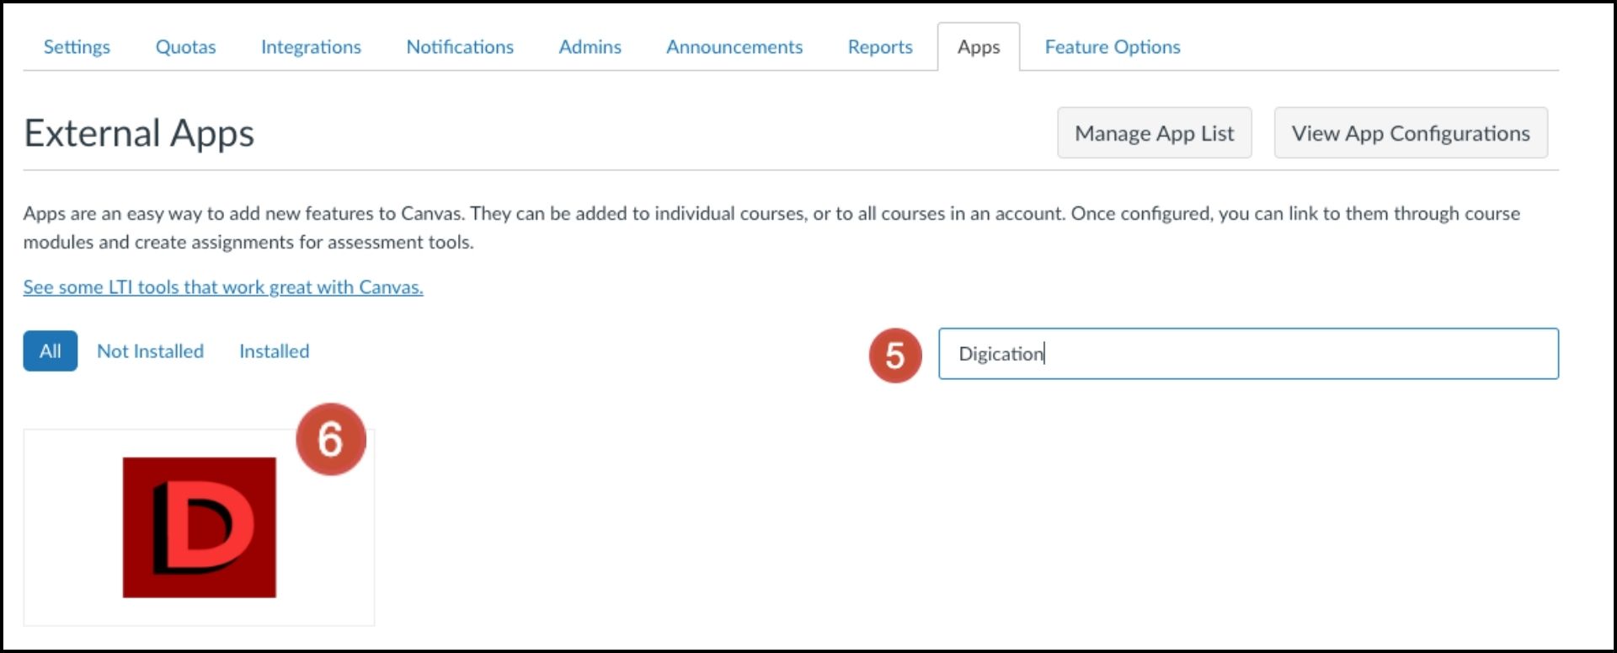The width and height of the screenshot is (1617, 653).
Task: Switch to the Announcements tab
Action: click(x=734, y=47)
